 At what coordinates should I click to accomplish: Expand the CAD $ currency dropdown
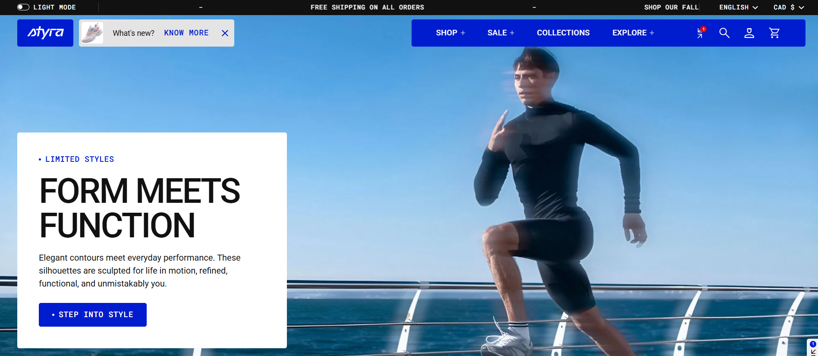789,7
